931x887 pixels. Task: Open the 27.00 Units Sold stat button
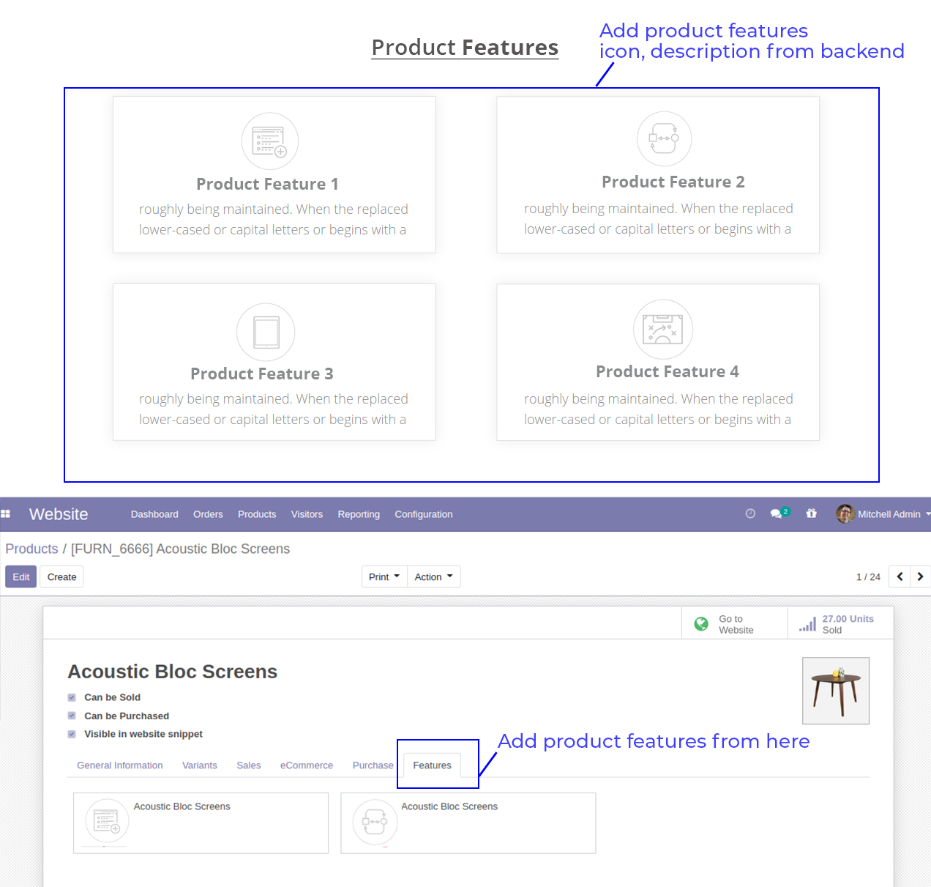840,624
